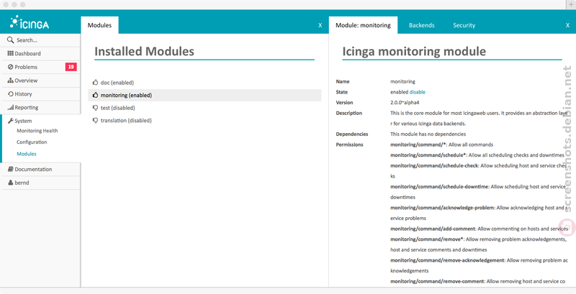Screen dimensions: 576x294
Task: Open the Documentation menu item
Action: (x=40, y=170)
